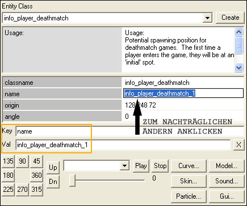Click the Up button
This screenshot has height=206, width=247.
pos(53,168)
